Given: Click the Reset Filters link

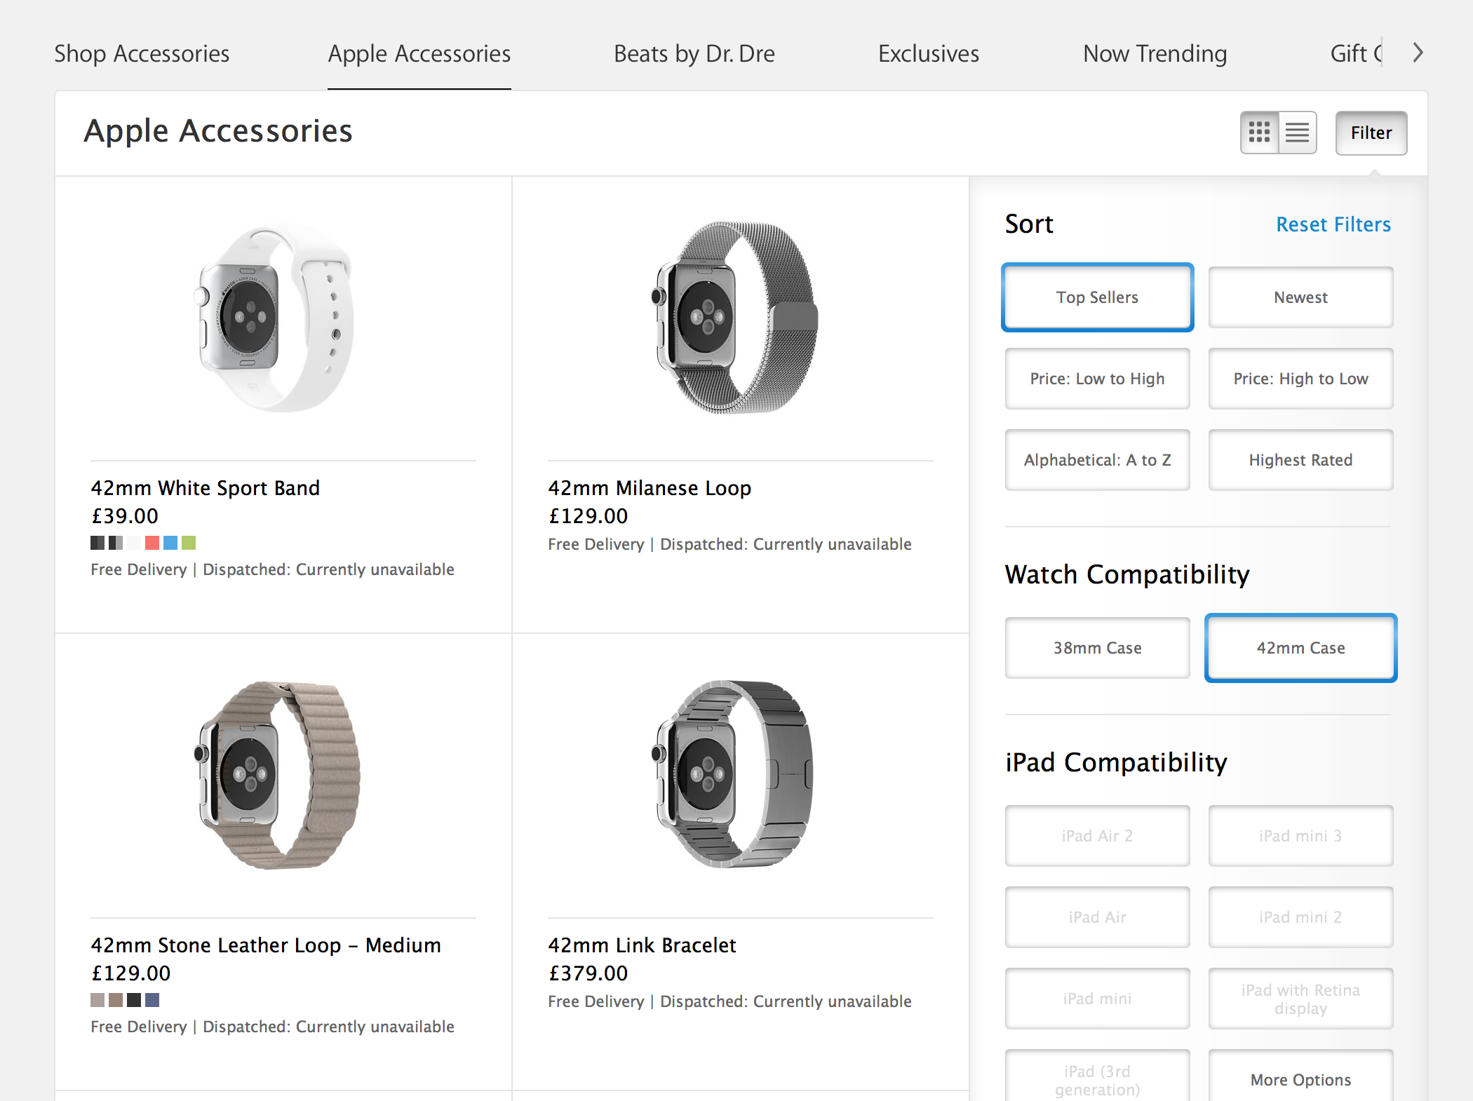Looking at the screenshot, I should tap(1333, 224).
